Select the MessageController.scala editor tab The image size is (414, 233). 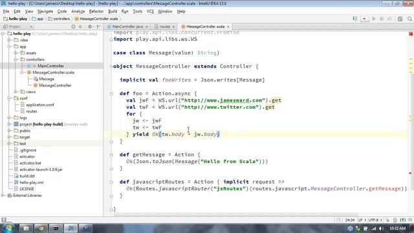[205, 27]
